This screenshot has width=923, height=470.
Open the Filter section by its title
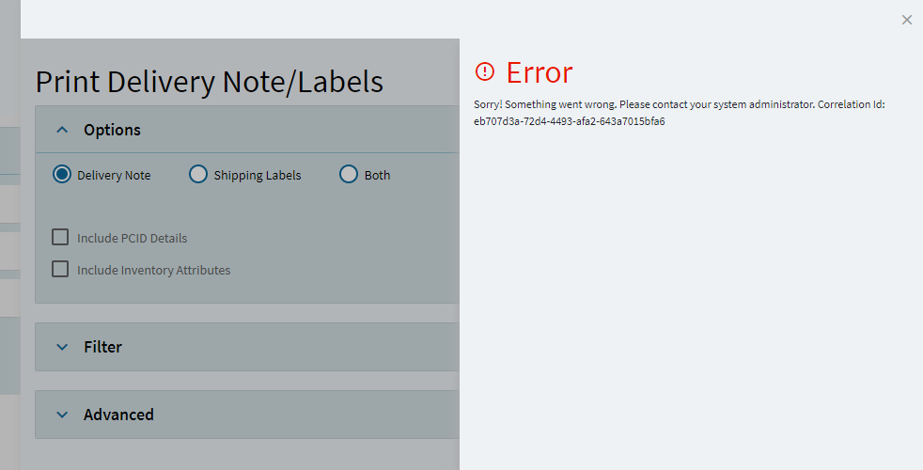point(102,347)
